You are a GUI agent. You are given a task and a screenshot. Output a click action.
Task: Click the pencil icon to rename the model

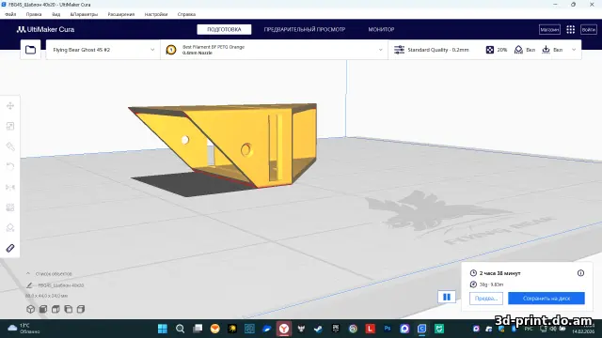29,285
